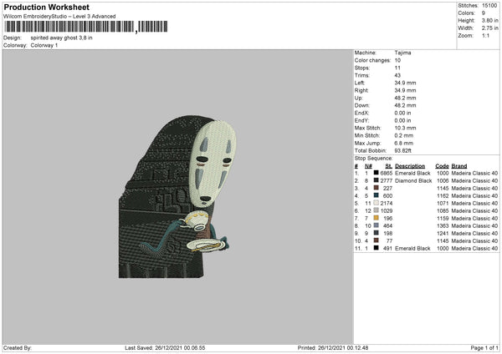Click the Trims value '43'
The height and width of the screenshot is (354, 502).
(397, 75)
